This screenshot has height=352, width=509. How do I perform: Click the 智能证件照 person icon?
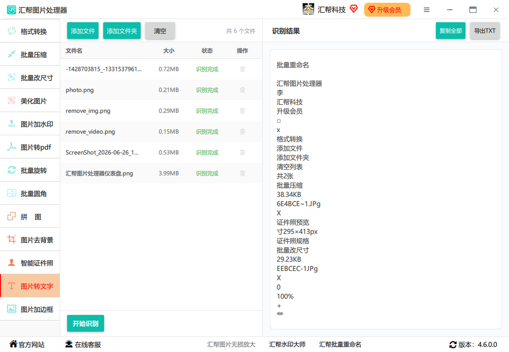click(x=12, y=263)
